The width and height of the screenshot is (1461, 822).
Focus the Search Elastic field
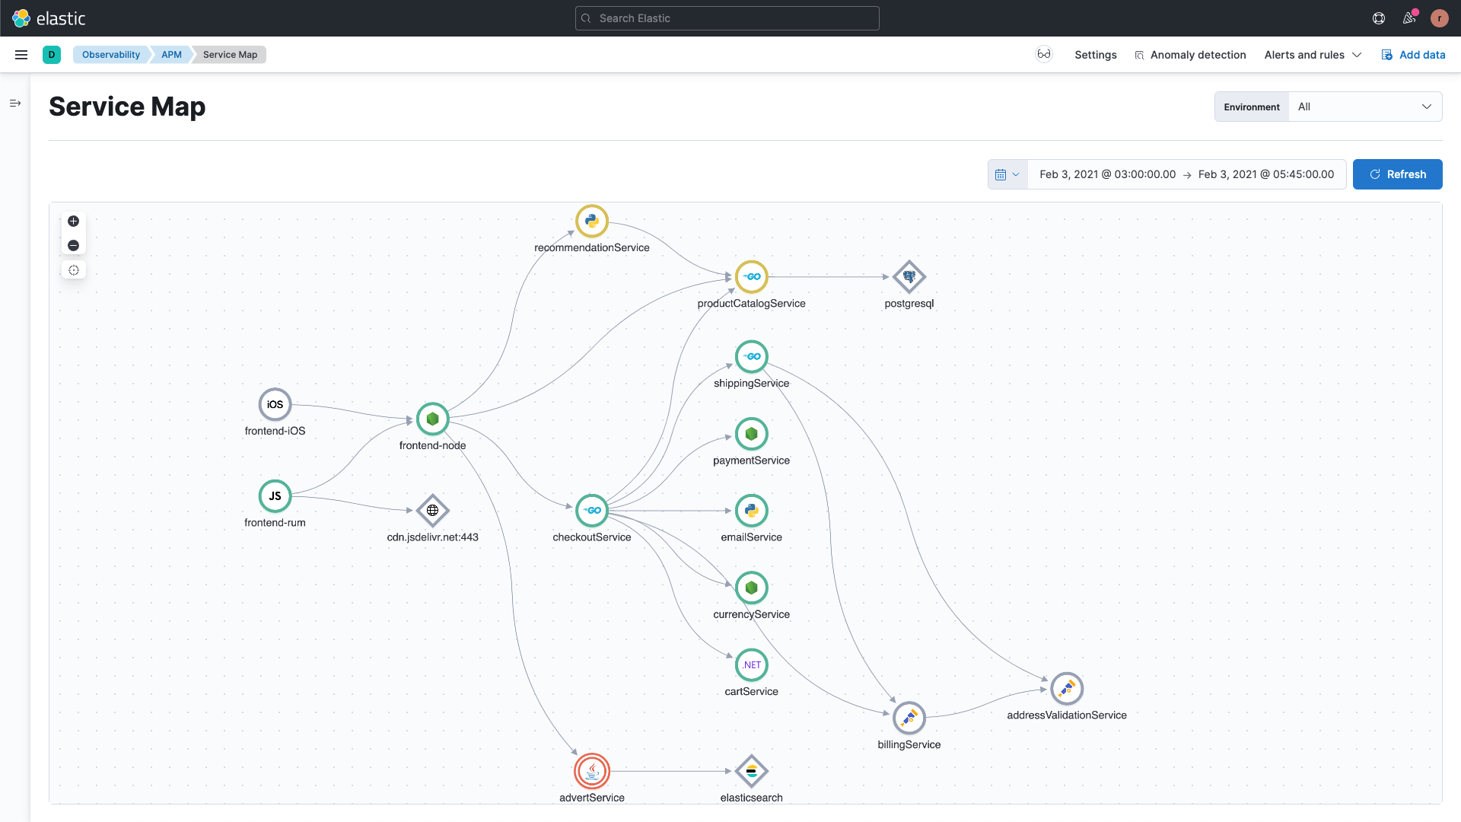coord(727,18)
